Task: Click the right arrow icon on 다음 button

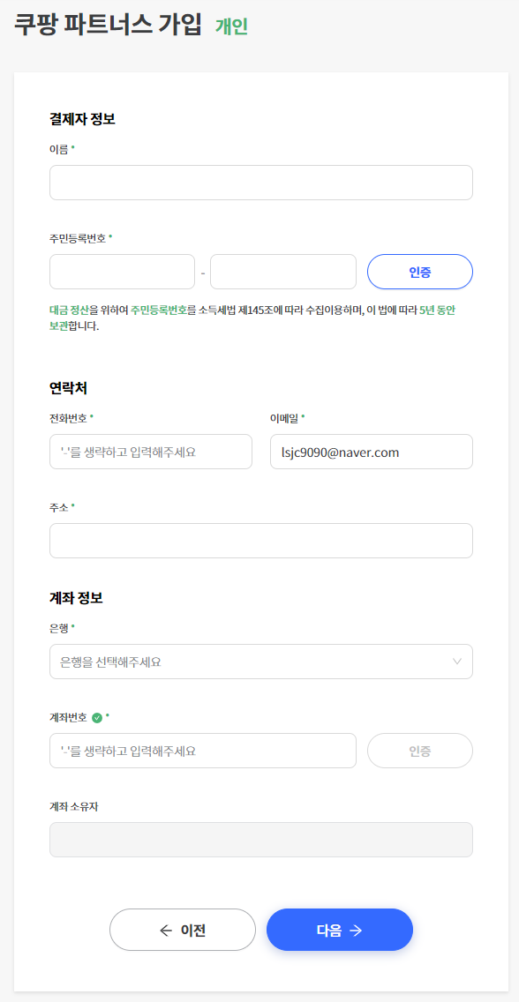Action: click(x=357, y=930)
